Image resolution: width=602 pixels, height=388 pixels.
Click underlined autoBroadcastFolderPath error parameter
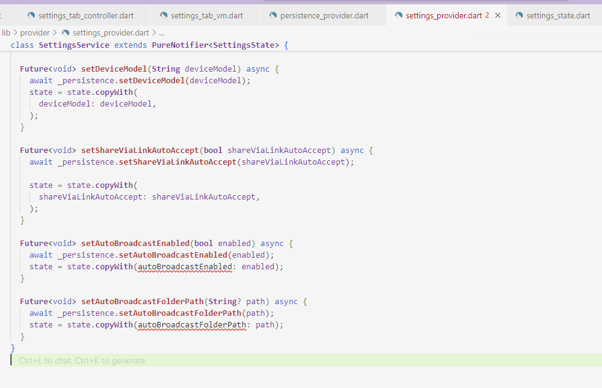192,325
